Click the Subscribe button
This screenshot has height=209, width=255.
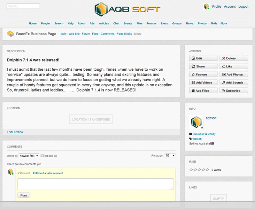(234, 91)
